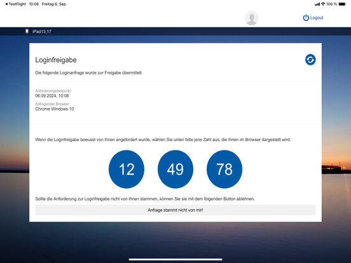Viewport: 351px width, 263px height.
Task: Click the 'iPad13,17' device label
Action: [42, 32]
